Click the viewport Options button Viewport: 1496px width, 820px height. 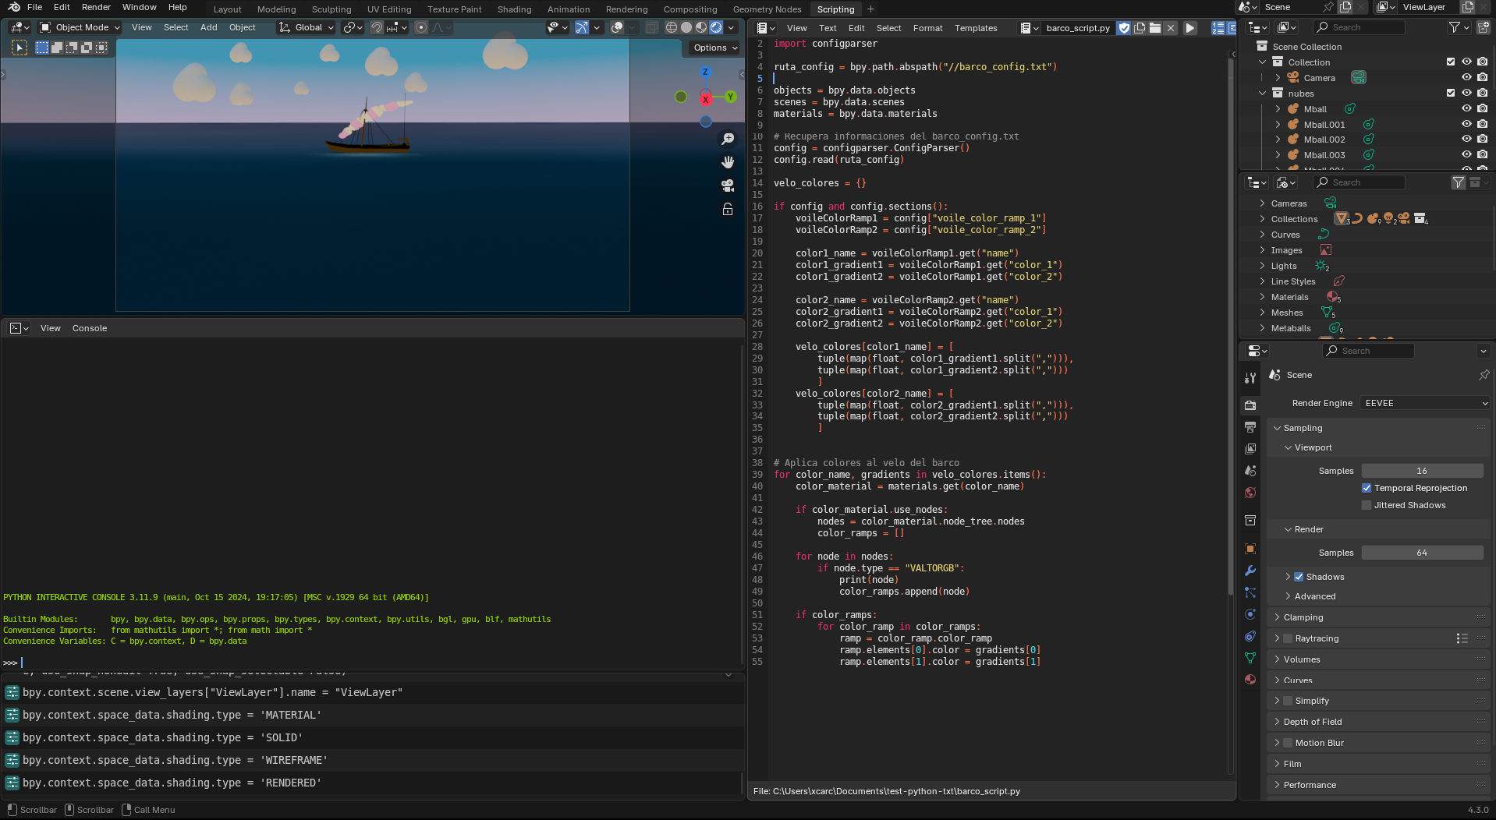[714, 48]
